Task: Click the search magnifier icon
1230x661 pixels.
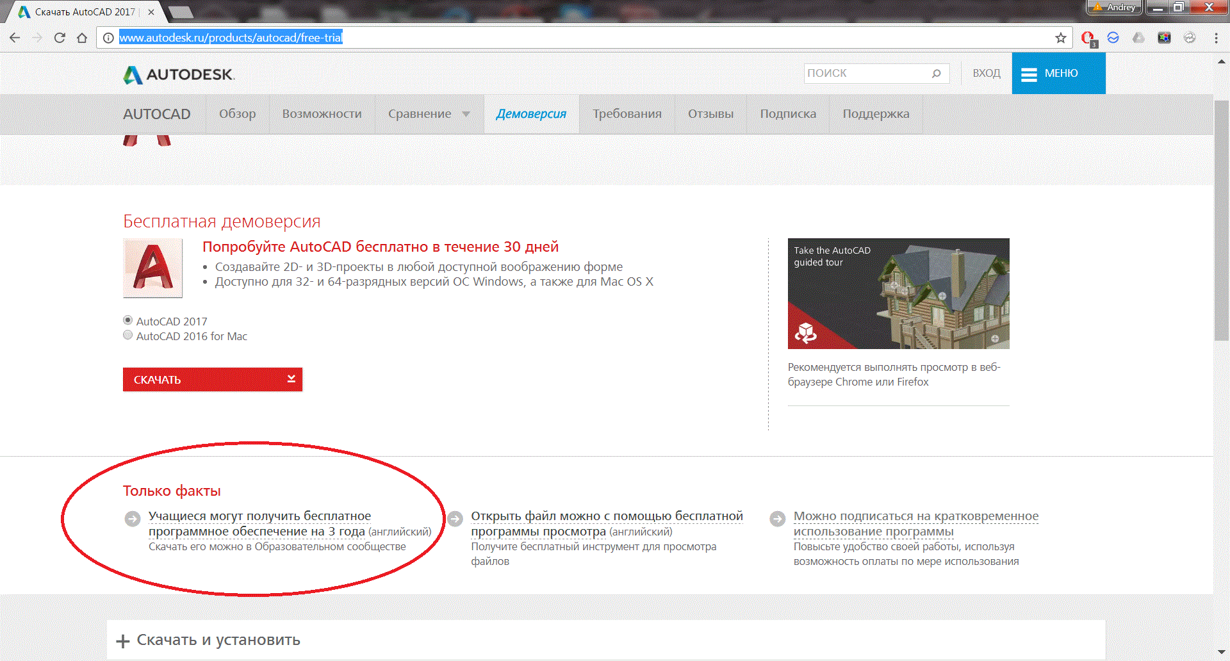Action: click(x=936, y=74)
